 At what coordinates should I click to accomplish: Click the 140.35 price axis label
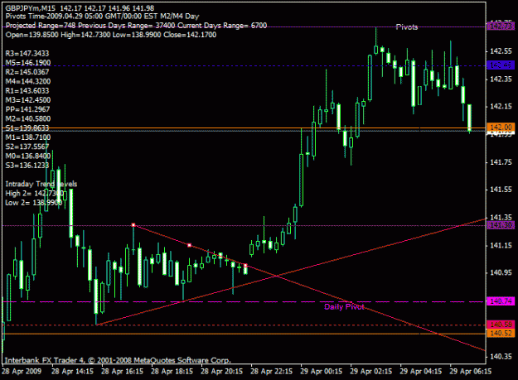[x=501, y=356]
